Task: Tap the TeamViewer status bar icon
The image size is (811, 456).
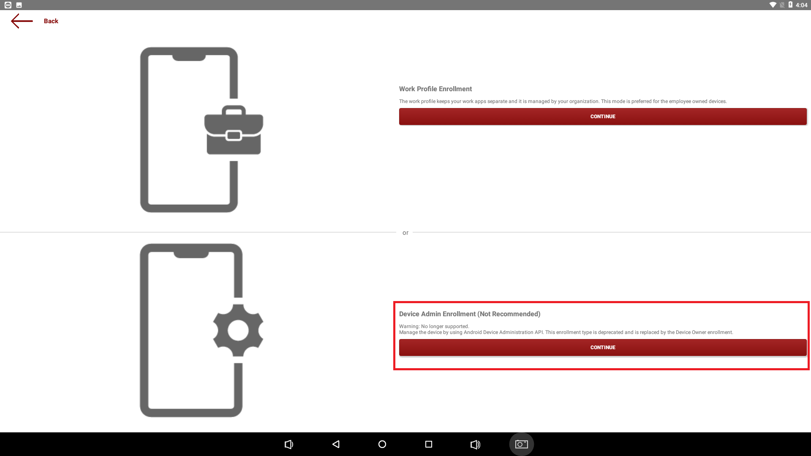Action: click(8, 5)
